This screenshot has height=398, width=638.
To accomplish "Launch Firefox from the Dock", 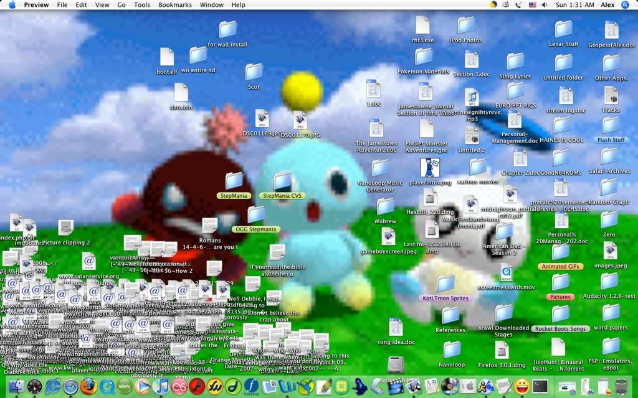I will click(88, 386).
